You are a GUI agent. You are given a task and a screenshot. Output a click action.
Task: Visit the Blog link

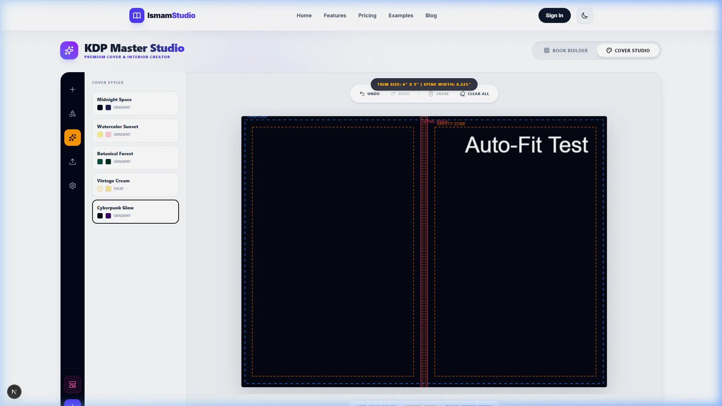click(x=431, y=15)
